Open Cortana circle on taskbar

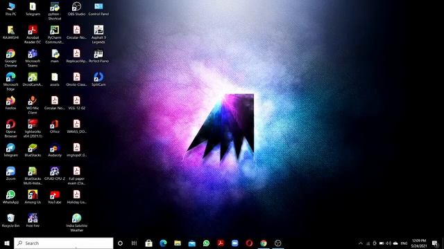tap(120, 243)
